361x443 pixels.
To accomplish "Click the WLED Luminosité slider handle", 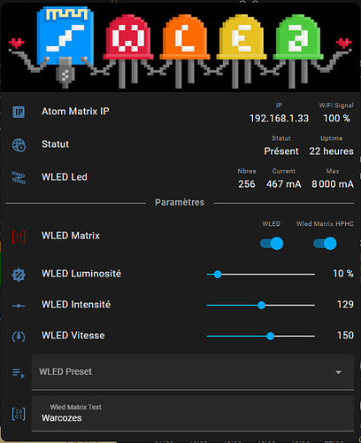I will pos(218,275).
